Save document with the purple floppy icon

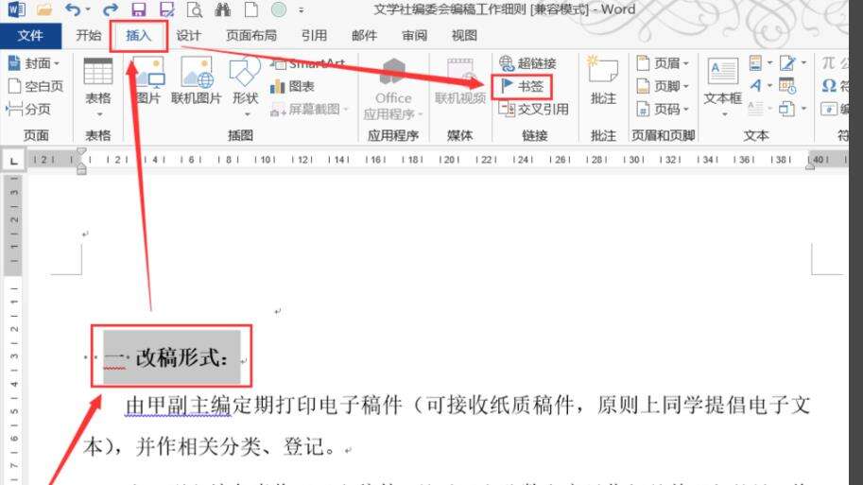[x=139, y=9]
